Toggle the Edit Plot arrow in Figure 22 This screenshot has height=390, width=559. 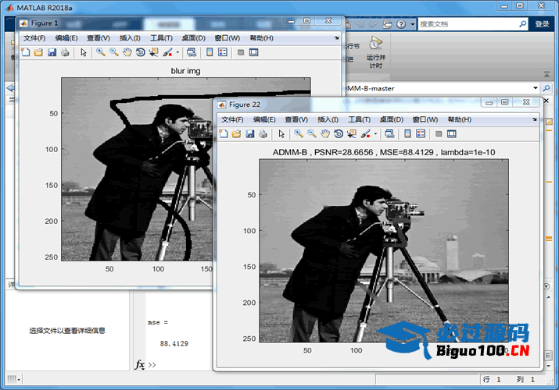point(281,134)
